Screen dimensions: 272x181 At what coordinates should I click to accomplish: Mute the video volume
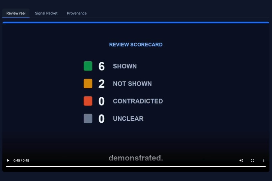(x=241, y=160)
